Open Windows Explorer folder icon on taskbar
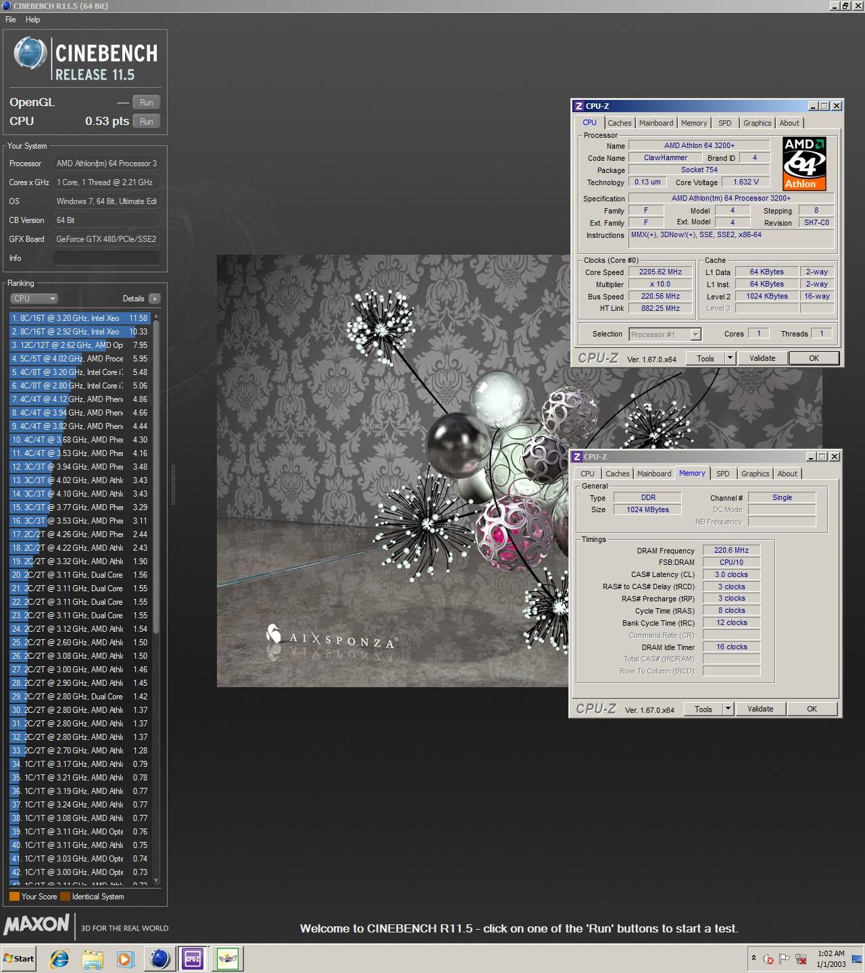Screen dimensions: 865x973 click(x=93, y=958)
